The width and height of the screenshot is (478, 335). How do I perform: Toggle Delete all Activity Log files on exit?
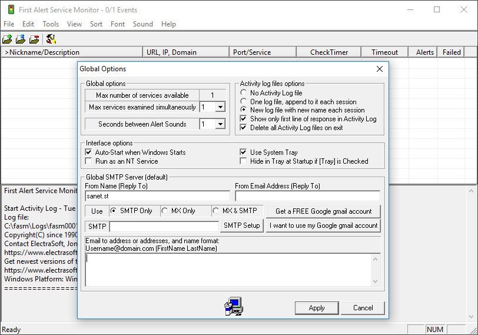tap(244, 128)
